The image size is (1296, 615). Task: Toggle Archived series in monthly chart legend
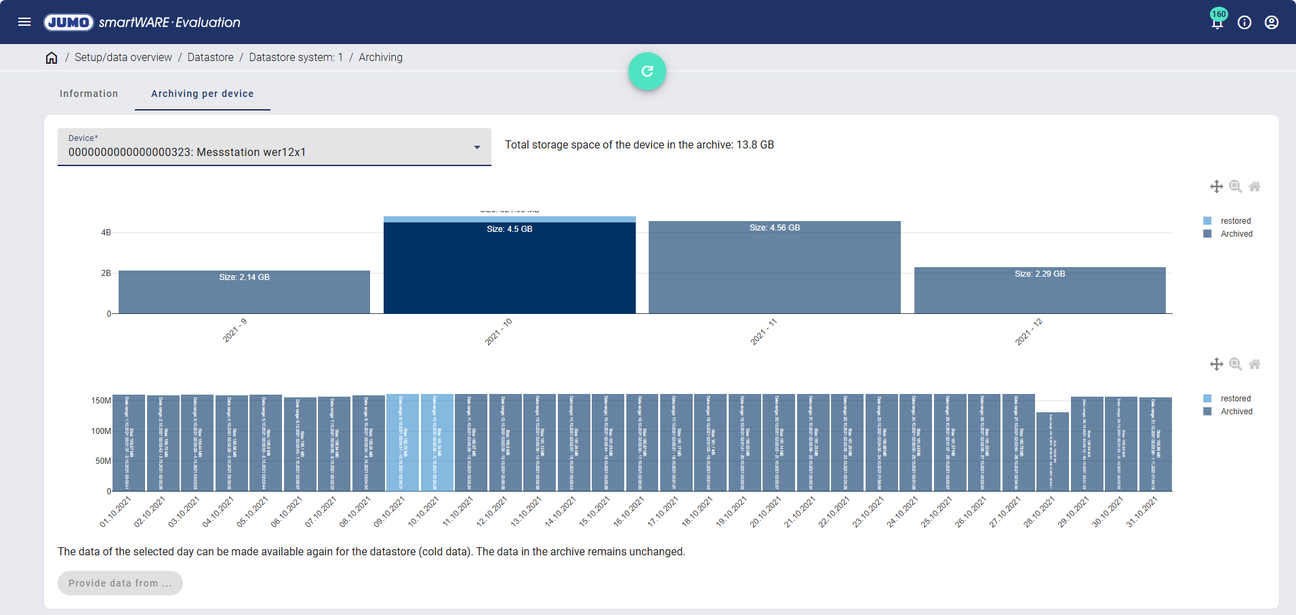pos(1236,234)
